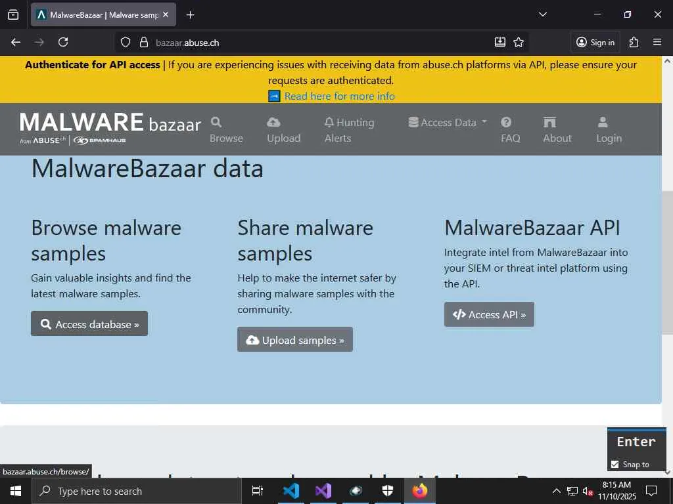Viewport: 673px width, 504px height.
Task: Open the About page
Action: [557, 131]
